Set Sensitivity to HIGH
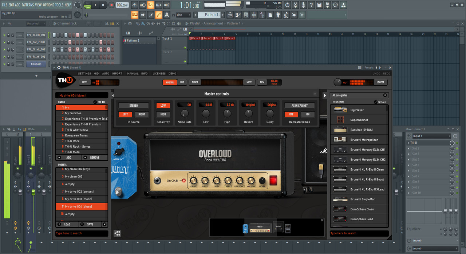This screenshot has height=254, width=466. pos(163,114)
